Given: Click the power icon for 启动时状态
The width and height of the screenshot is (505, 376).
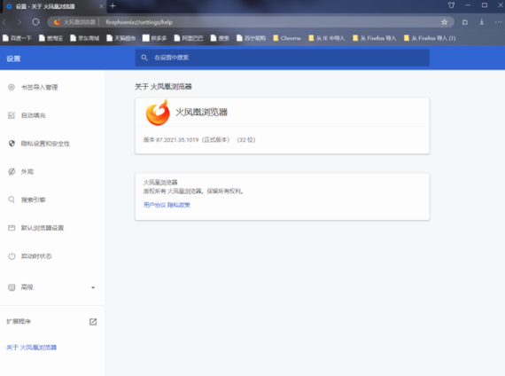Looking at the screenshot, I should click(12, 256).
